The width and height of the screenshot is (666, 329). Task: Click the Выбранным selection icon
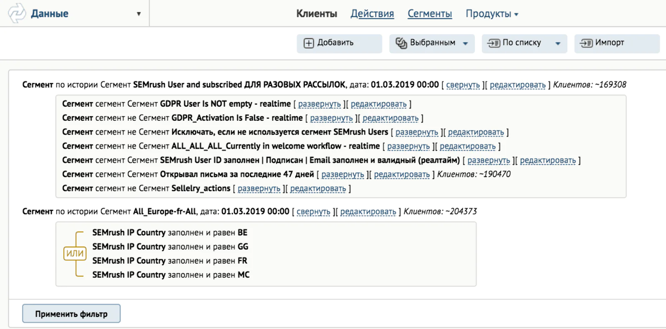tap(401, 43)
